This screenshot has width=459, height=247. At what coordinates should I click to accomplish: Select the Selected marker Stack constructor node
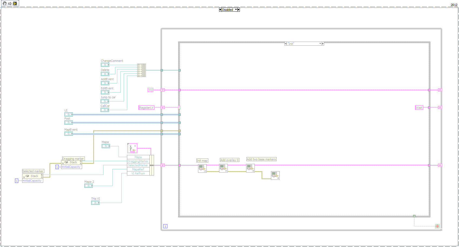tap(33, 176)
